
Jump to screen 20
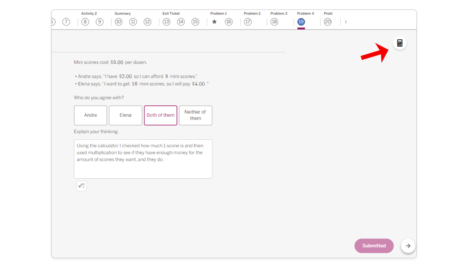pyautogui.click(x=328, y=22)
